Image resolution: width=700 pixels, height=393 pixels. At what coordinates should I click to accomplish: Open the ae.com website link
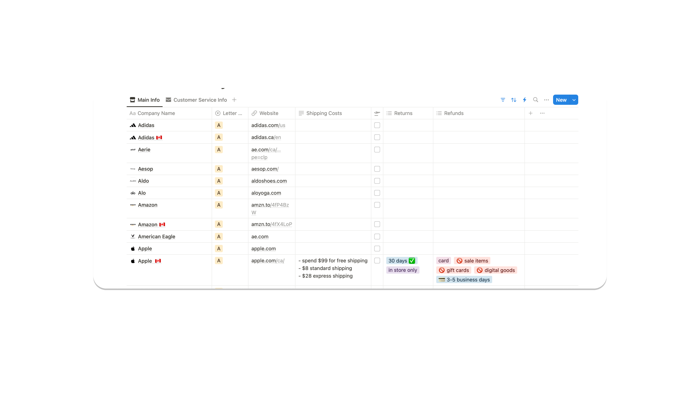[260, 237]
